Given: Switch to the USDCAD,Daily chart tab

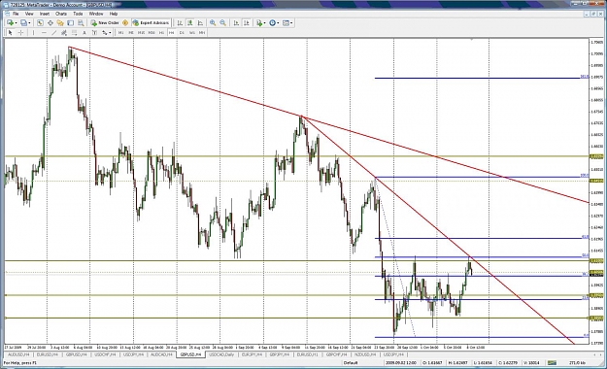Looking at the screenshot, I should click(x=221, y=354).
